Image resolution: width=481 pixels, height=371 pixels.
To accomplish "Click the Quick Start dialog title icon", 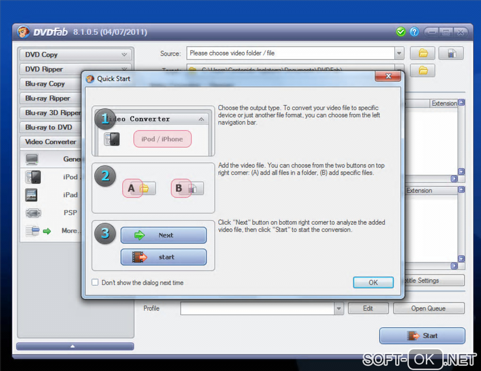I will [x=90, y=79].
